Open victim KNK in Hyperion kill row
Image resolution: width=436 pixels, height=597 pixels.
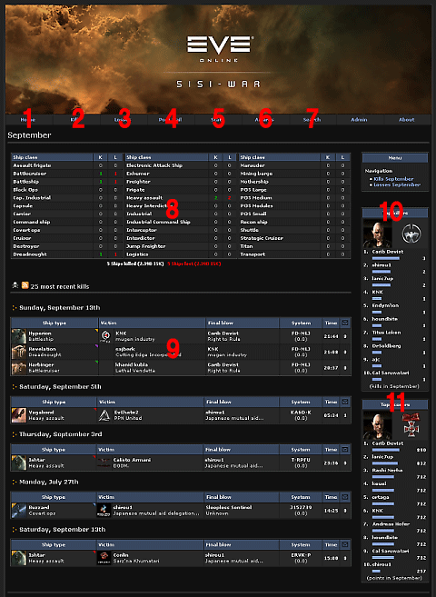click(x=121, y=333)
